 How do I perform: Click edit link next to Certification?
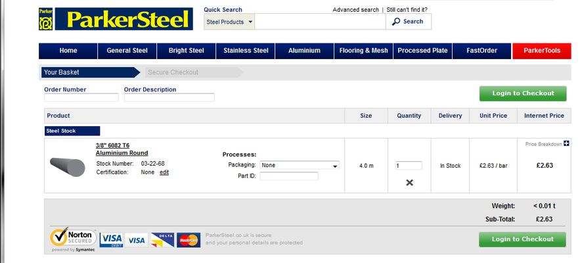(164, 172)
